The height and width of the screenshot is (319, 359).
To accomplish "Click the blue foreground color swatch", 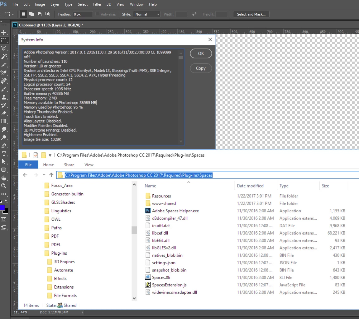I will point(2,207).
